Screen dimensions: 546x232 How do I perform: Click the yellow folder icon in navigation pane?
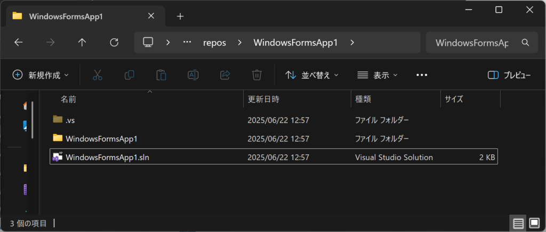(25, 169)
